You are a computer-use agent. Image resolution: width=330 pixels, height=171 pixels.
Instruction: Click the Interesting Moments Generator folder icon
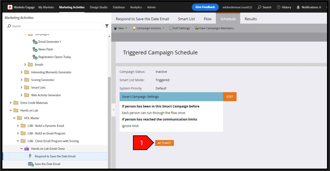27,72
